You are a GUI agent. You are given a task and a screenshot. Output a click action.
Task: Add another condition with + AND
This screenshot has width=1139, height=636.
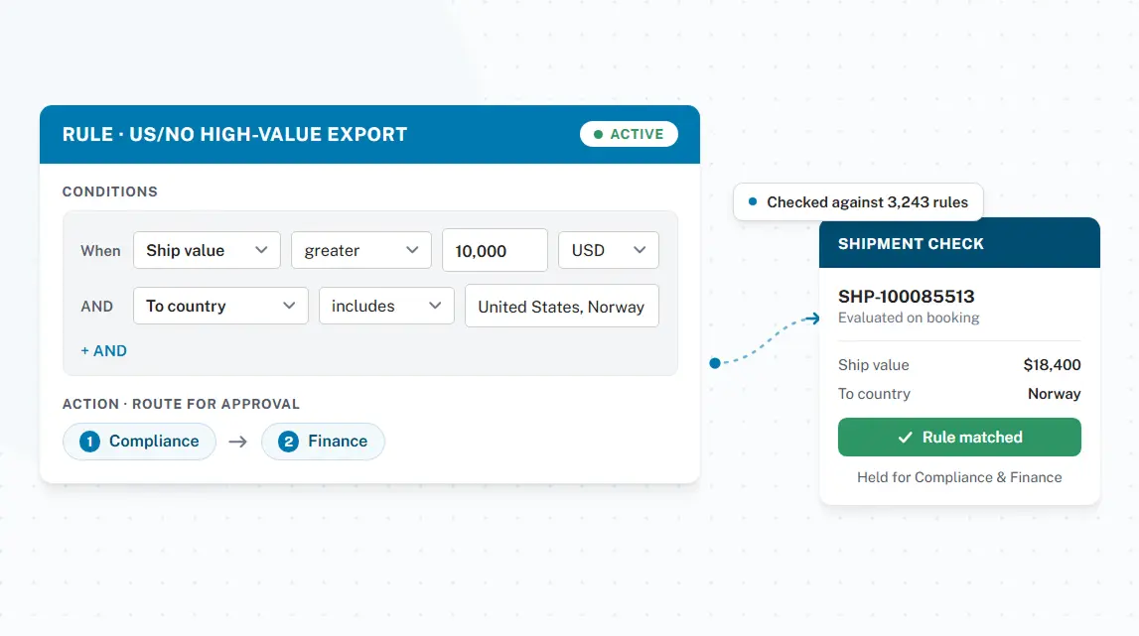[x=103, y=350]
